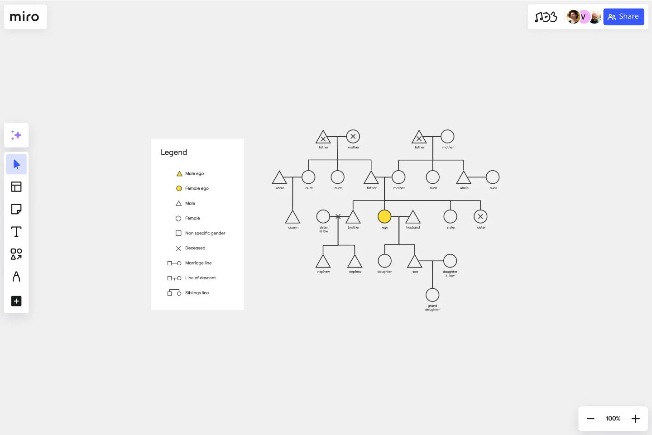
Task: Click the first collaborator avatar photo
Action: (573, 17)
